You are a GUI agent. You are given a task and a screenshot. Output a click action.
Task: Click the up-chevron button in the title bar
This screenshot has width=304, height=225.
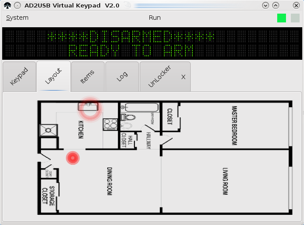click(276, 5)
